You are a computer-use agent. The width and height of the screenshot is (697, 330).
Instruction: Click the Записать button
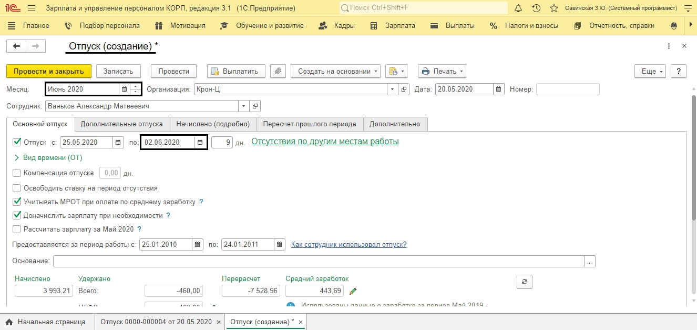[118, 71]
